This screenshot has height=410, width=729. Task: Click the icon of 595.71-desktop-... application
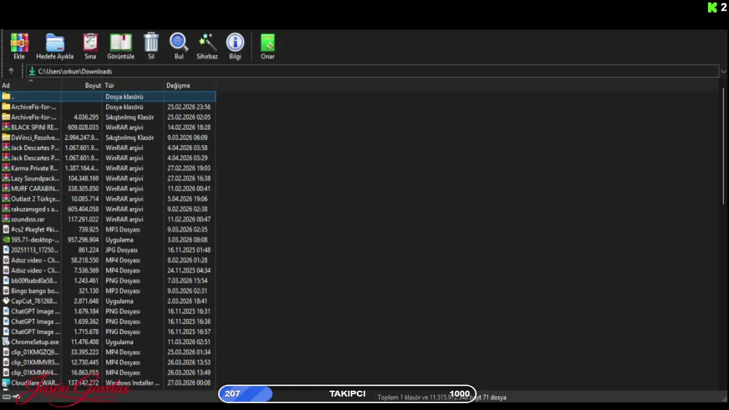click(x=6, y=240)
